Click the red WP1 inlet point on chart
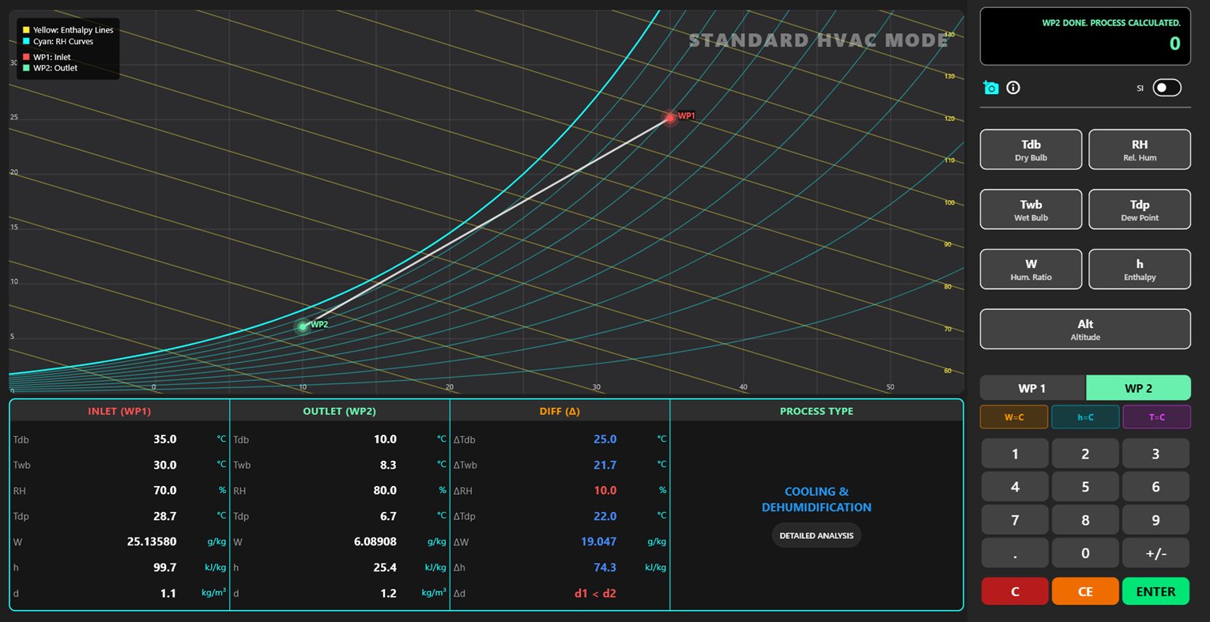Screen dimensions: 1210x622 (x=670, y=119)
